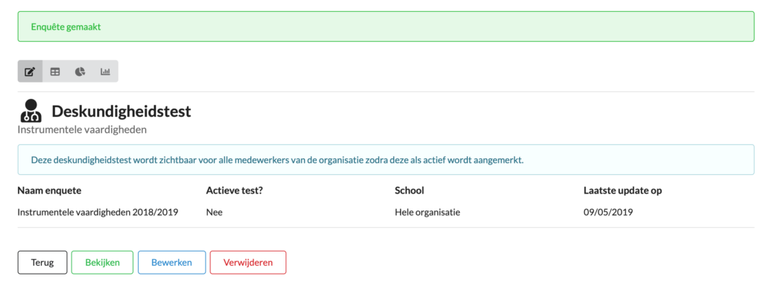Click the doctor icon beside Deskundigheidstest
Screen dimensions: 763x282
pos(31,111)
